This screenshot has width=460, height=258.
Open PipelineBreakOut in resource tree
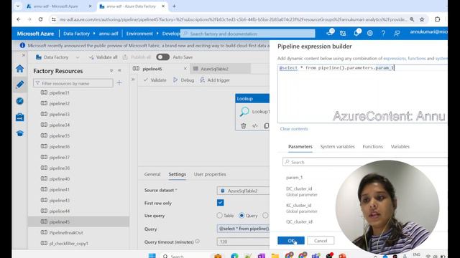66,232
